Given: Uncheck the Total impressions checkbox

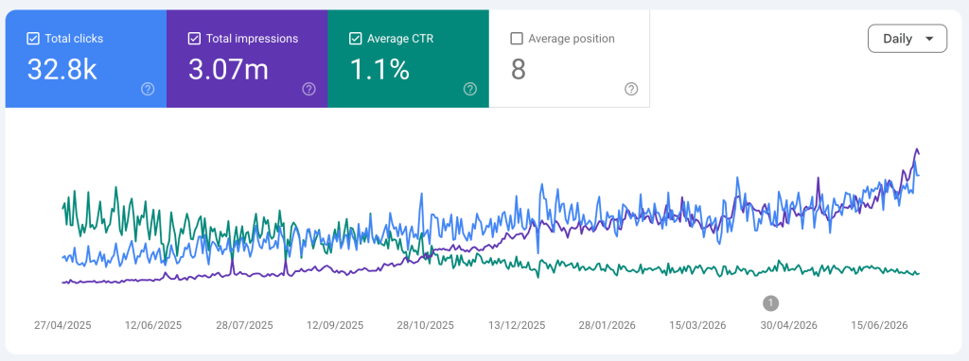Looking at the screenshot, I should (x=194, y=38).
